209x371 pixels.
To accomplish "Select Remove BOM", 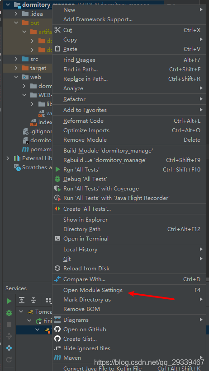I will tap(129, 309).
